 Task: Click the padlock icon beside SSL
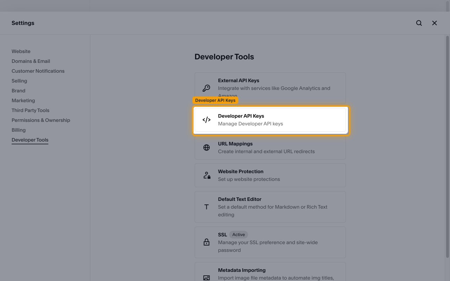pos(206,242)
